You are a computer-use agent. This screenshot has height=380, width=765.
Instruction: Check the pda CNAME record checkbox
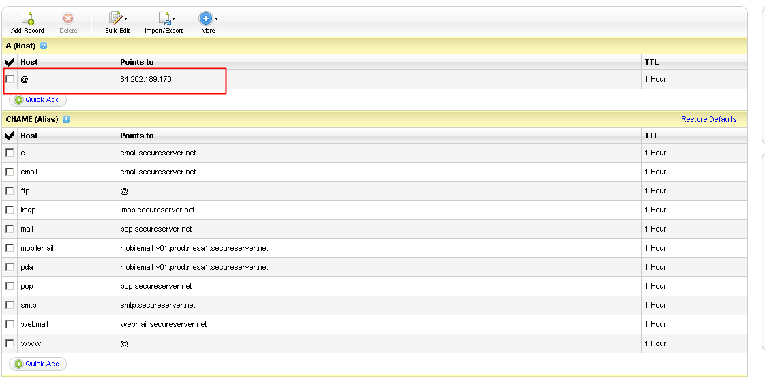[10, 266]
